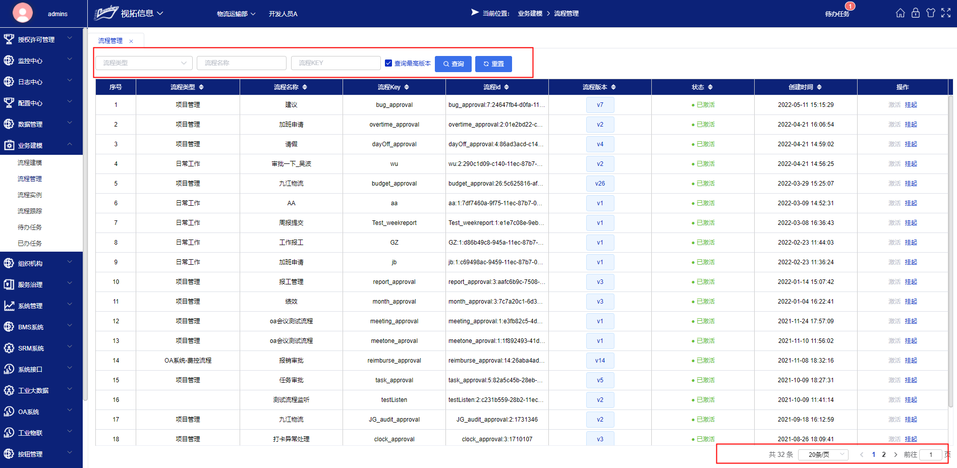
Task: Click the lock screen icon
Action: click(915, 13)
